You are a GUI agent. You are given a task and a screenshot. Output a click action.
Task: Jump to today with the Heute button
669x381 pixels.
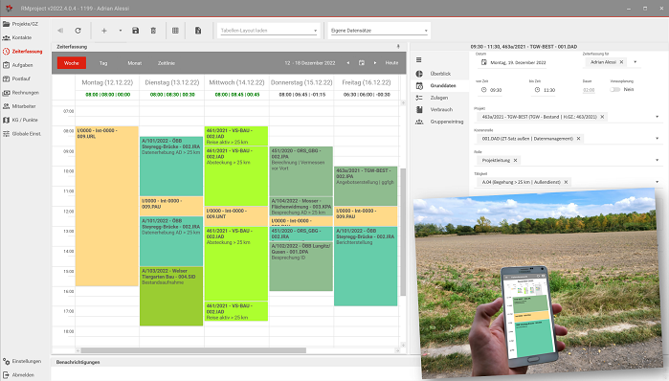pyautogui.click(x=391, y=63)
